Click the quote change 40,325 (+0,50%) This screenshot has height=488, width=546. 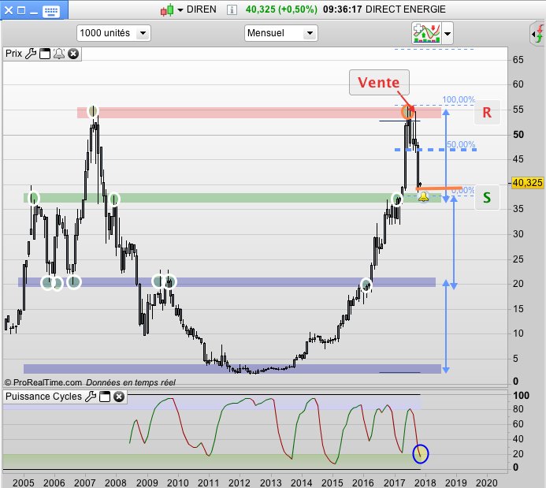tap(281, 9)
